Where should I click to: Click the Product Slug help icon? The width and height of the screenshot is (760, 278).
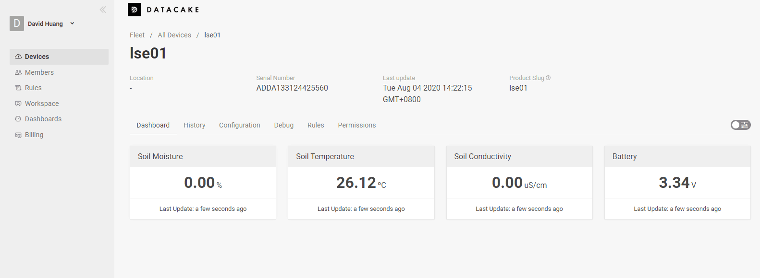tap(548, 78)
